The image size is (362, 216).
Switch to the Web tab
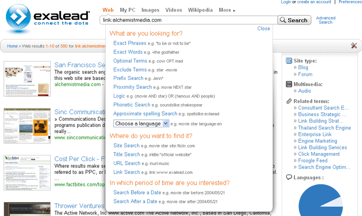[108, 10]
